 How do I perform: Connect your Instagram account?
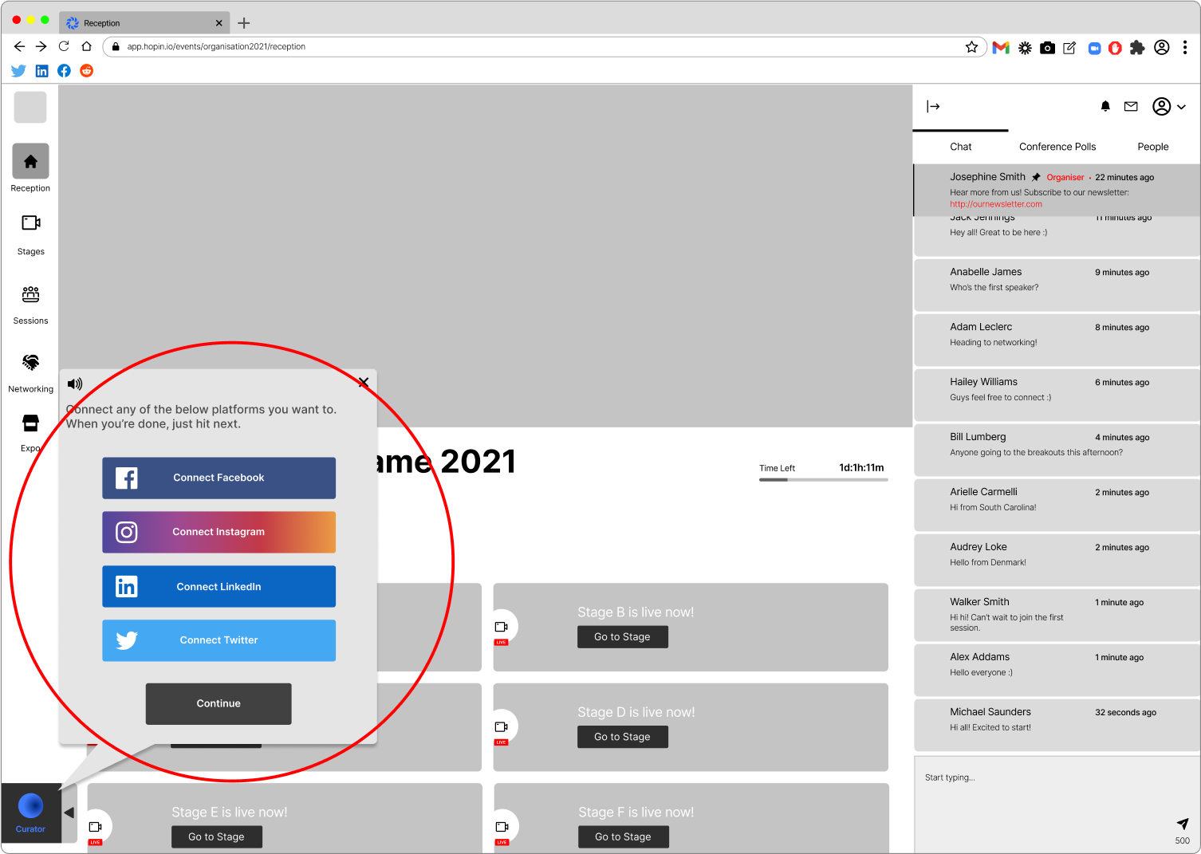[x=219, y=532]
